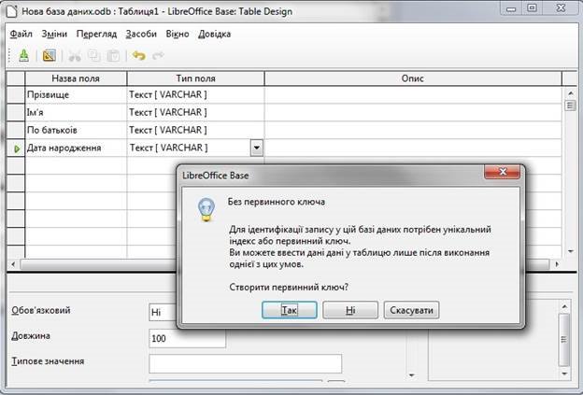This screenshot has height=395, width=583.
Task: Click field type cell of Прізвище row
Action: click(195, 94)
